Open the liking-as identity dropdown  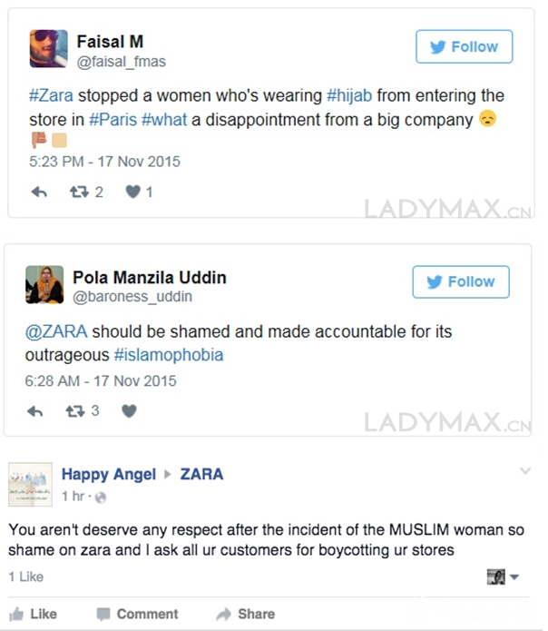coord(503,577)
